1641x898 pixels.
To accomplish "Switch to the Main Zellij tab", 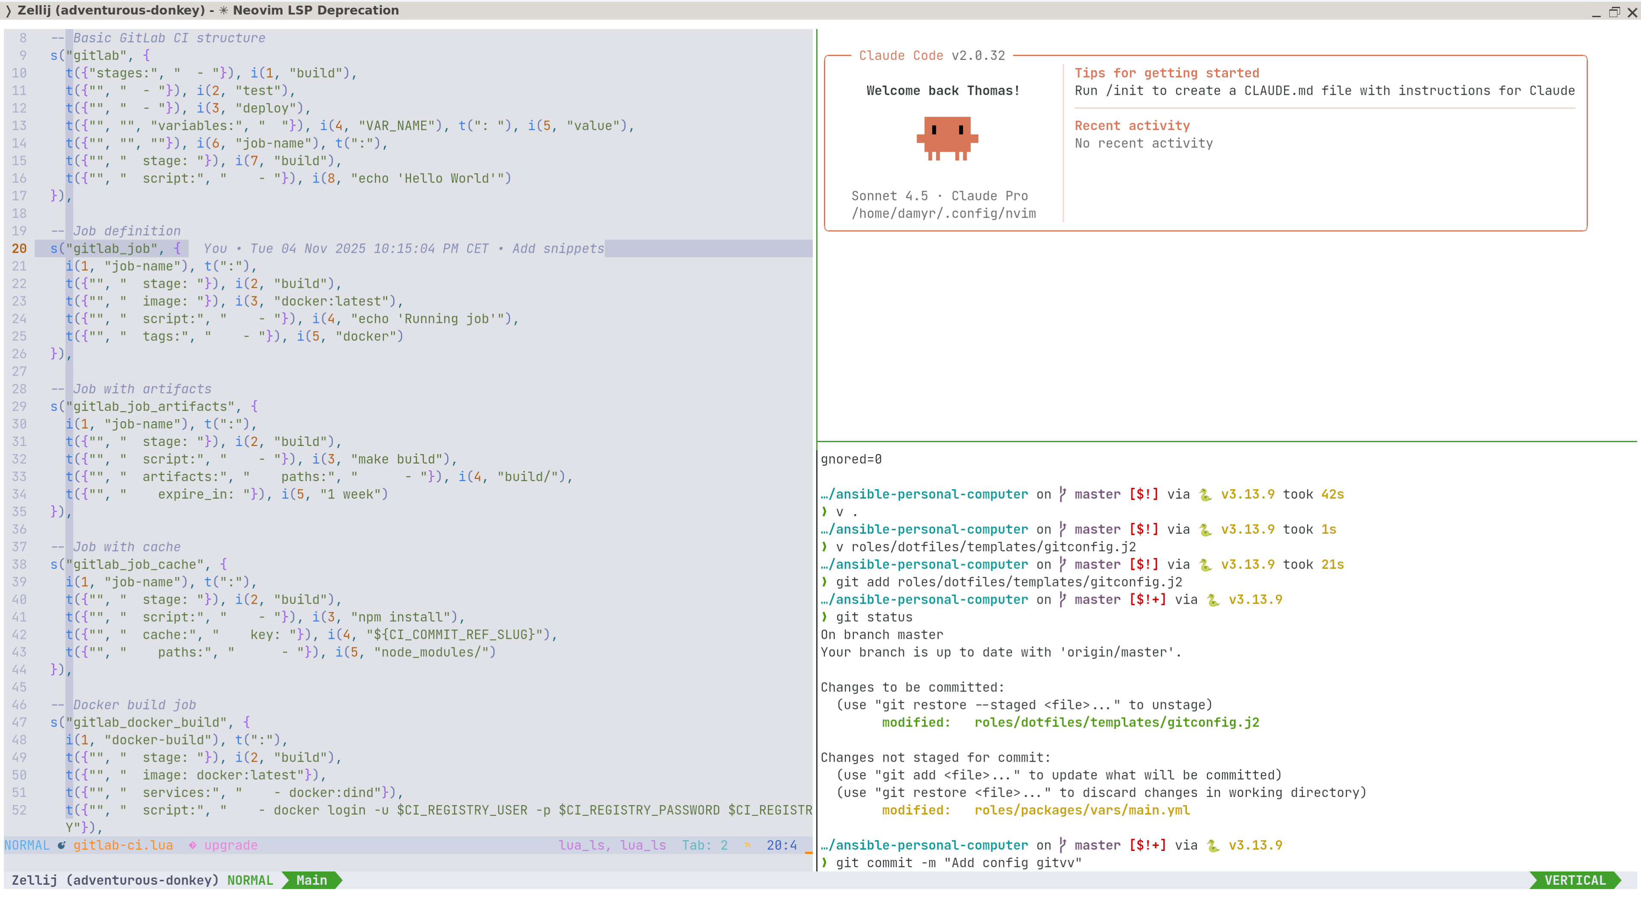I will pos(312,880).
